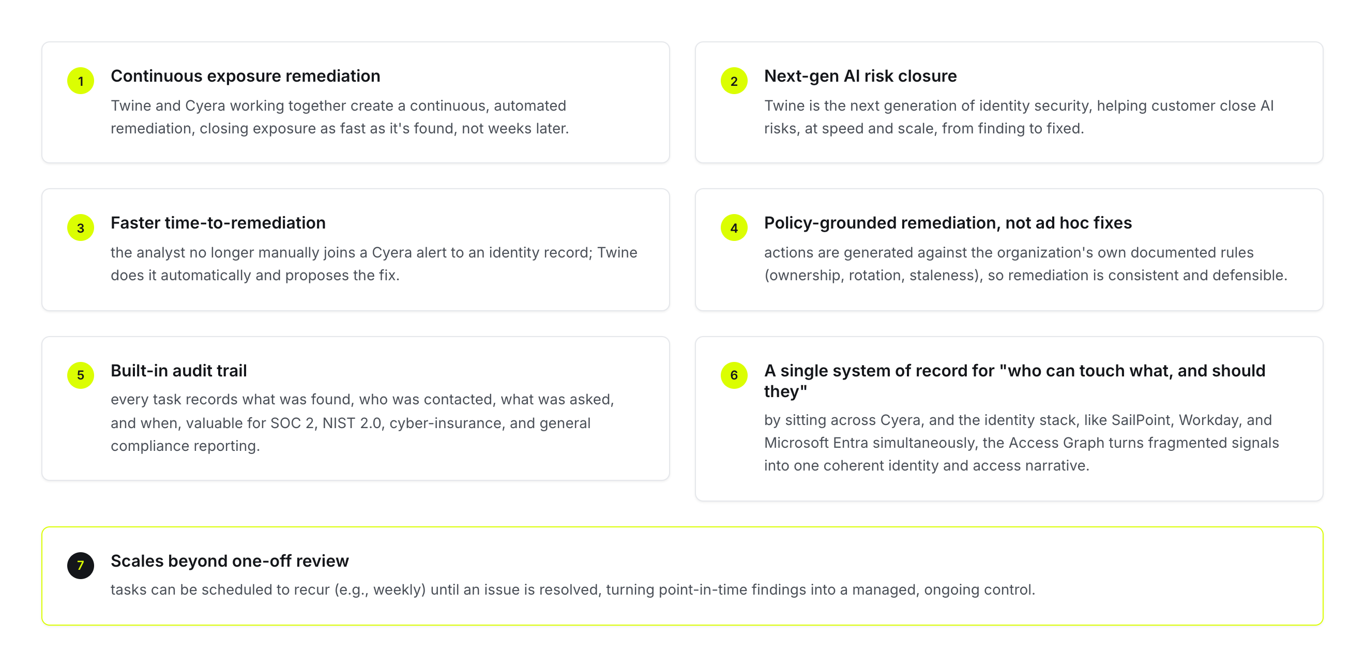Click the Twine and Cyera working together description
The height and width of the screenshot is (667, 1365).
click(340, 116)
